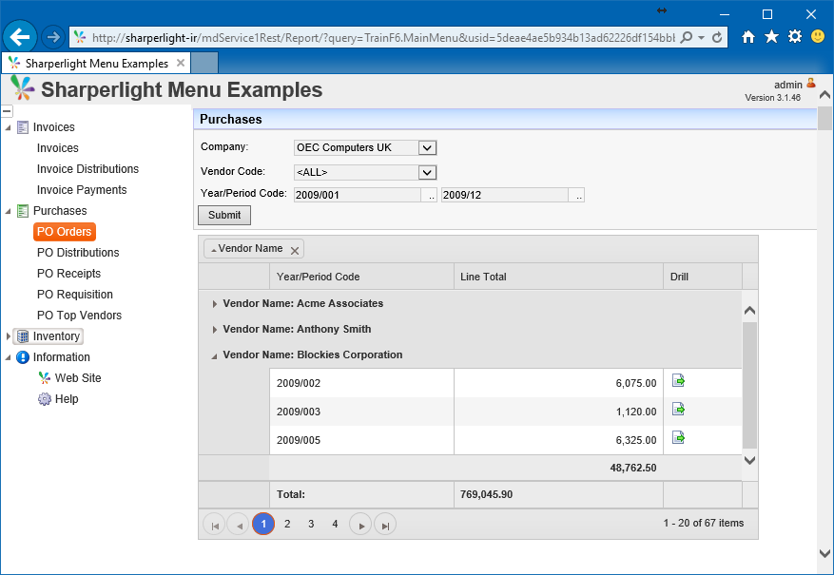Viewport: 834px width, 575px height.
Task: Open Favorites star icon
Action: [x=771, y=37]
